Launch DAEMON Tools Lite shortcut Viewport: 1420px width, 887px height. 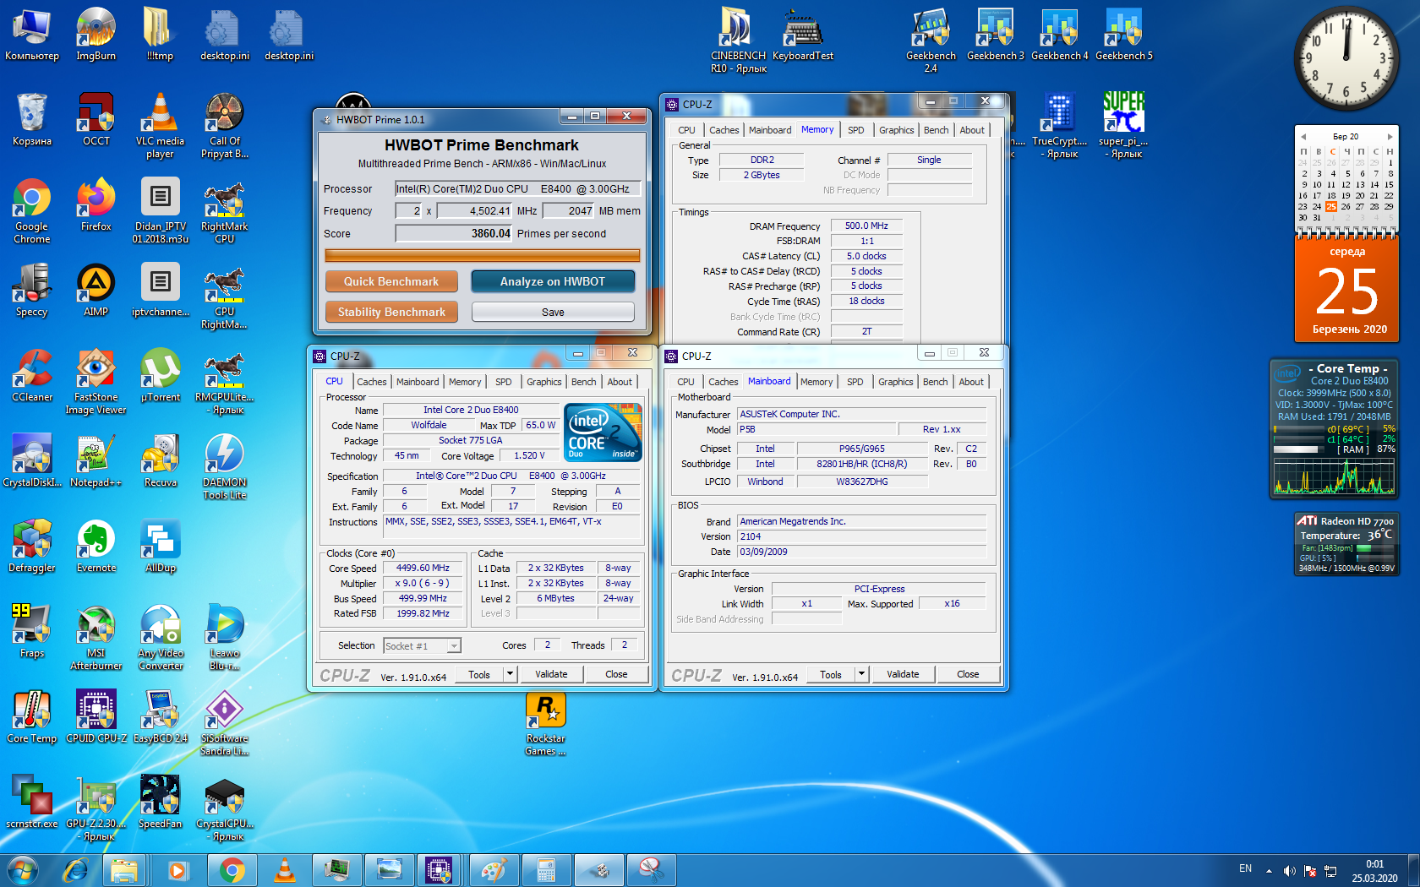tap(224, 466)
